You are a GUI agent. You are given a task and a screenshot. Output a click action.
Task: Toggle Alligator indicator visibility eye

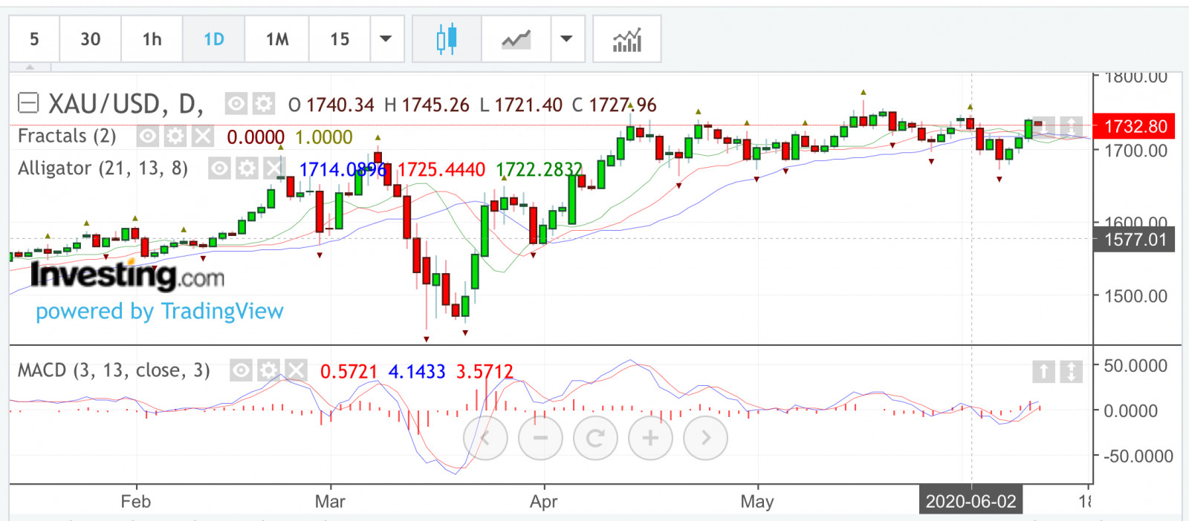pos(219,169)
